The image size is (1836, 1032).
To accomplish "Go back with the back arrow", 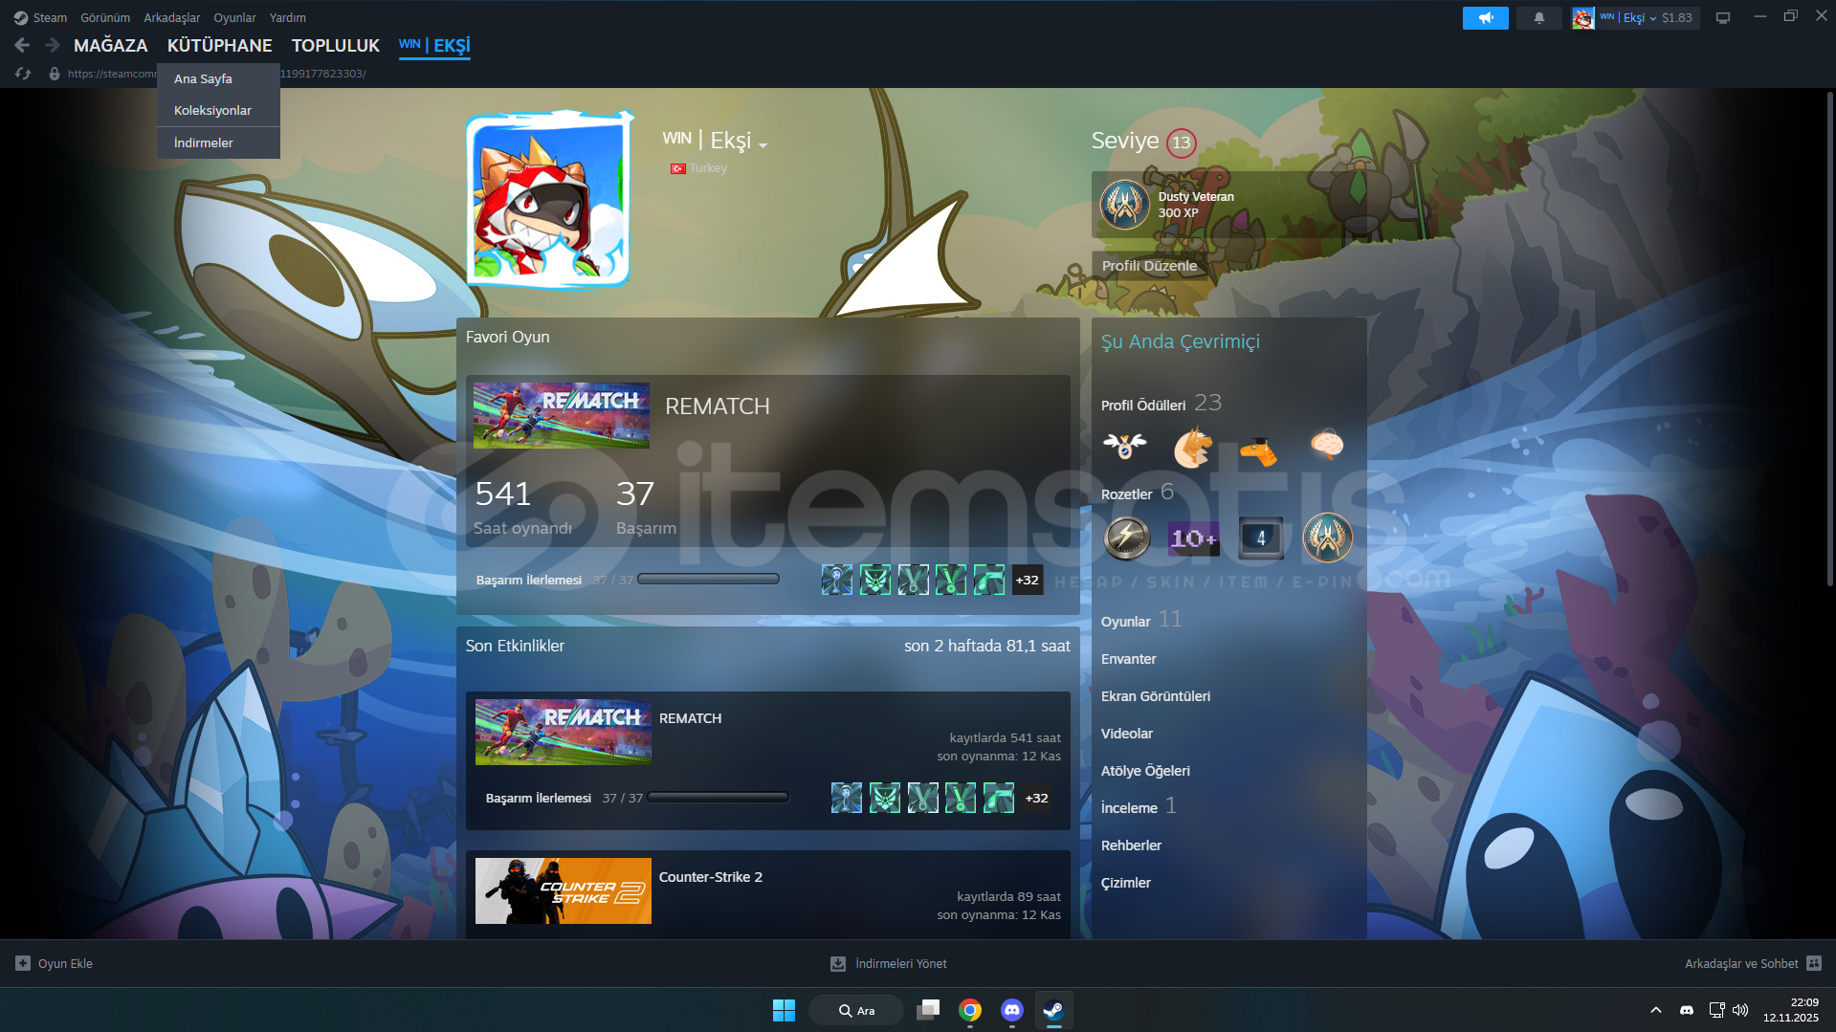I will [22, 45].
